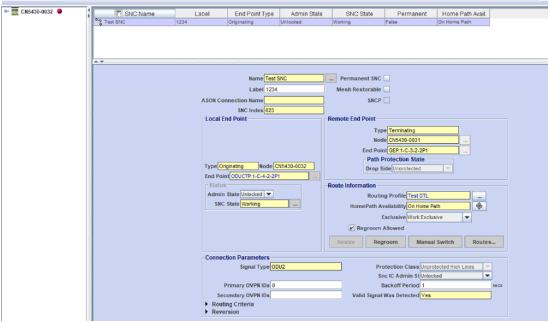Click the Secondary OVPN IDs field
This screenshot has height=323, width=550.
(x=306, y=295)
